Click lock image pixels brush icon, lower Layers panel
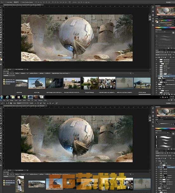Viewport: 175px width, 193px height. tap(161, 158)
